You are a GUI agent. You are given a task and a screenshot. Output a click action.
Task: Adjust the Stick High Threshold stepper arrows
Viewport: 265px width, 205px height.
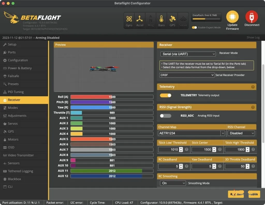click(x=248, y=149)
